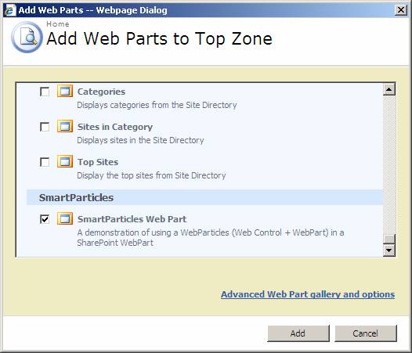Click the SmartParticles Web Part icon
This screenshot has width=412, height=353.
point(65,218)
